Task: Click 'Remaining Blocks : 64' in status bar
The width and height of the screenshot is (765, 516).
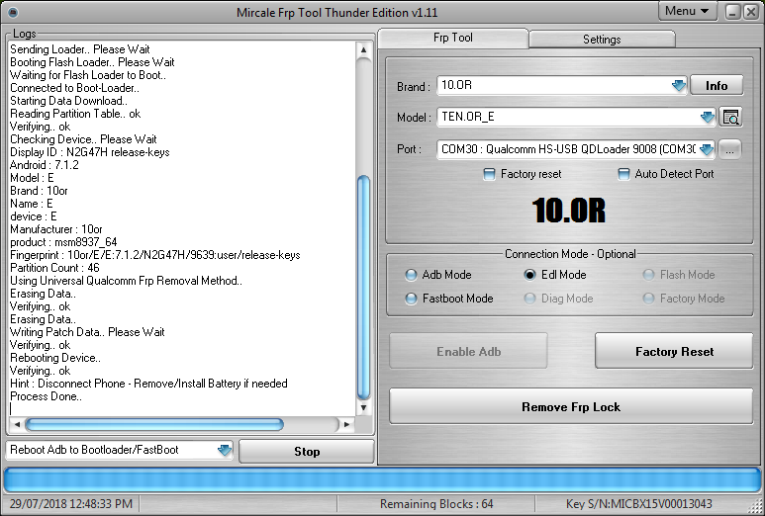Action: 436,504
